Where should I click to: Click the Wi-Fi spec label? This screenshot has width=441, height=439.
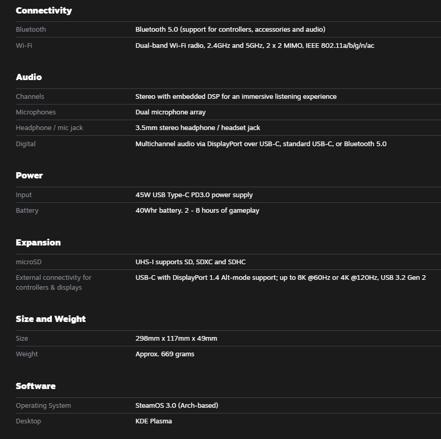click(x=24, y=46)
